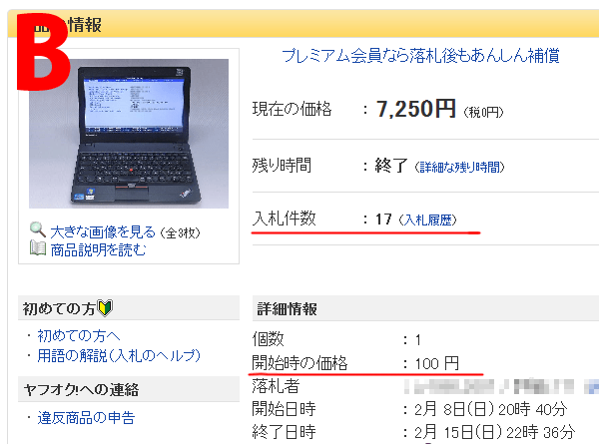Click the 詳細情報 section header
Image resolution: width=599 pixels, height=444 pixels.
pyautogui.click(x=290, y=308)
